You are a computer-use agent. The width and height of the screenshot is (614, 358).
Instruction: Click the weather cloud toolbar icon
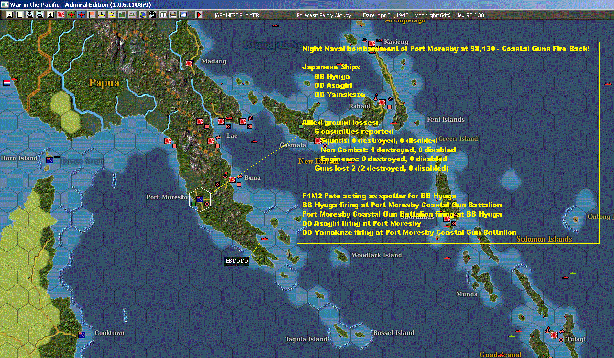pos(184,15)
